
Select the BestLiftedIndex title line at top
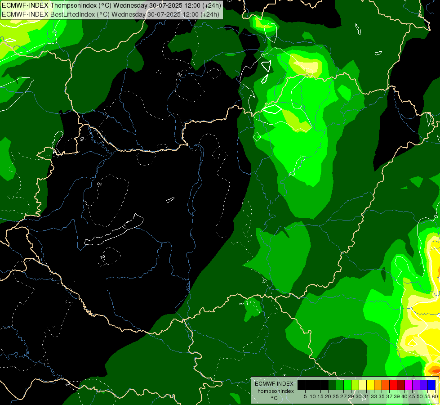pos(111,14)
